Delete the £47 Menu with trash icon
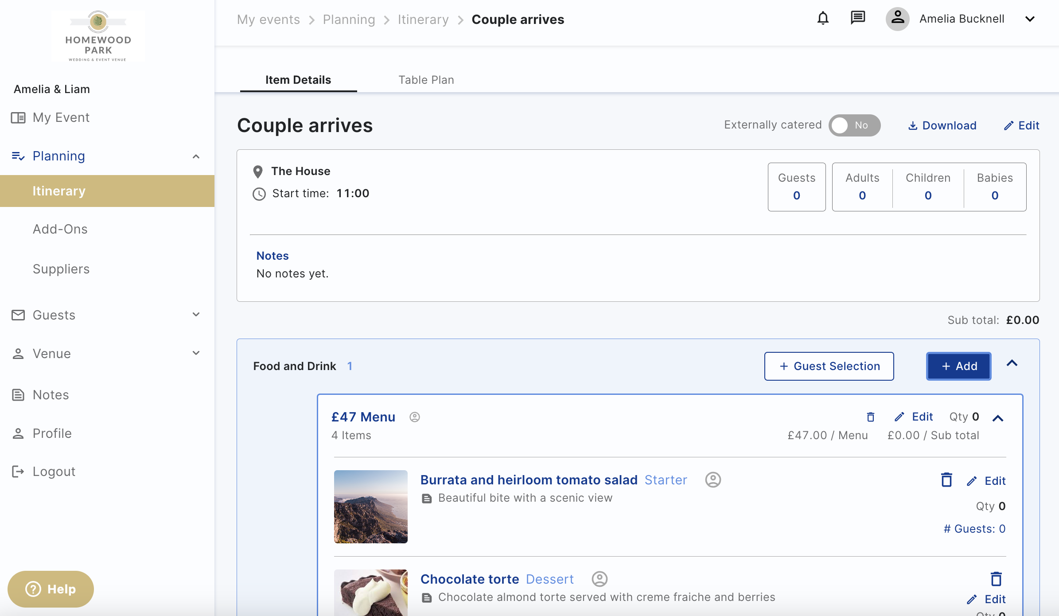This screenshot has height=616, width=1059. 871,417
